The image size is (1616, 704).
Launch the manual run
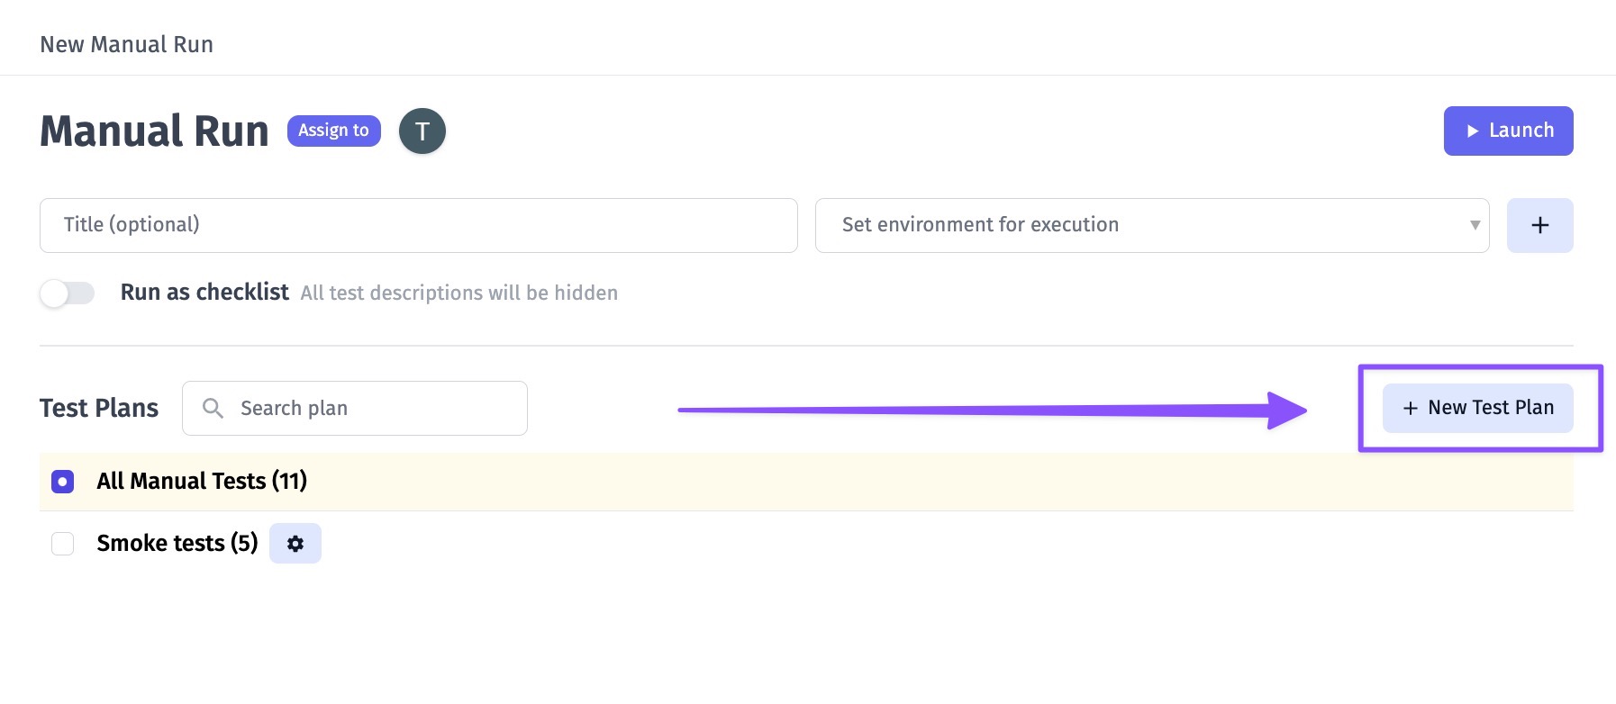[1508, 131]
